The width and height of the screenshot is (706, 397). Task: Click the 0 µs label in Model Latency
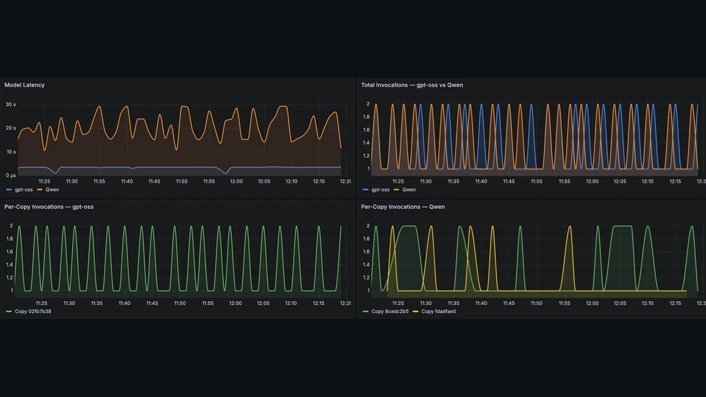pyautogui.click(x=11, y=175)
